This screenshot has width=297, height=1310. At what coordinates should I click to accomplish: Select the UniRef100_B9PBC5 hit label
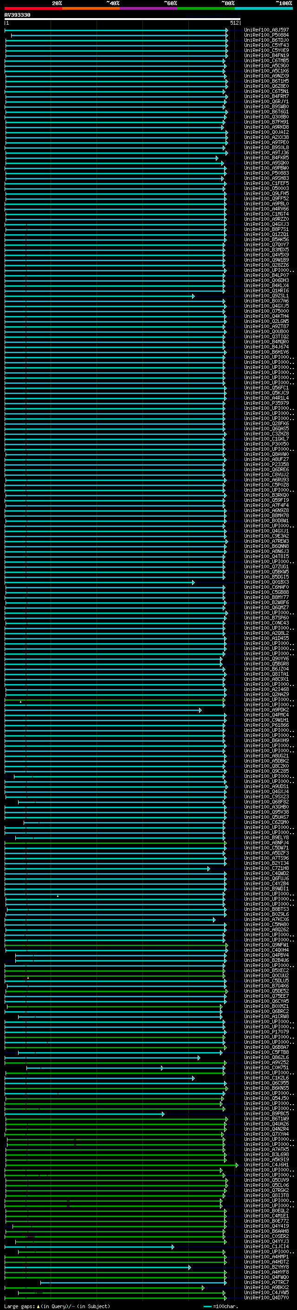point(266,1114)
